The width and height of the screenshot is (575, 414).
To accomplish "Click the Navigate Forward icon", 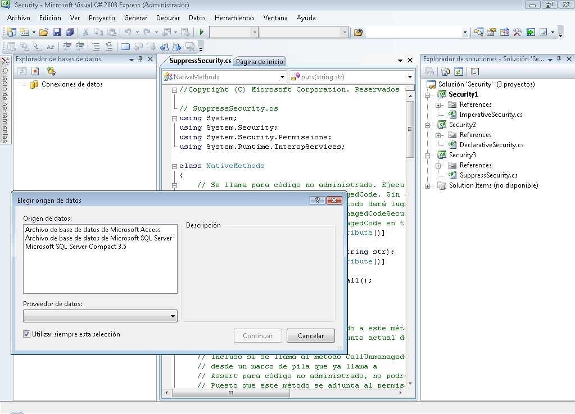I will pyautogui.click(x=185, y=32).
